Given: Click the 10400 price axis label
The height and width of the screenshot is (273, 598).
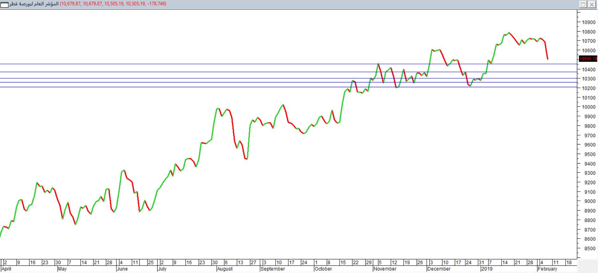Looking at the screenshot, I should point(588,69).
